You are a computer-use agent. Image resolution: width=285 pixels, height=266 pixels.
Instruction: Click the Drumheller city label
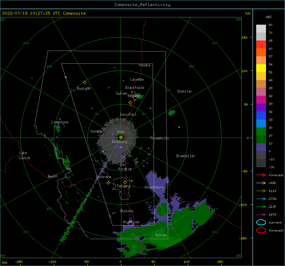click(x=186, y=156)
